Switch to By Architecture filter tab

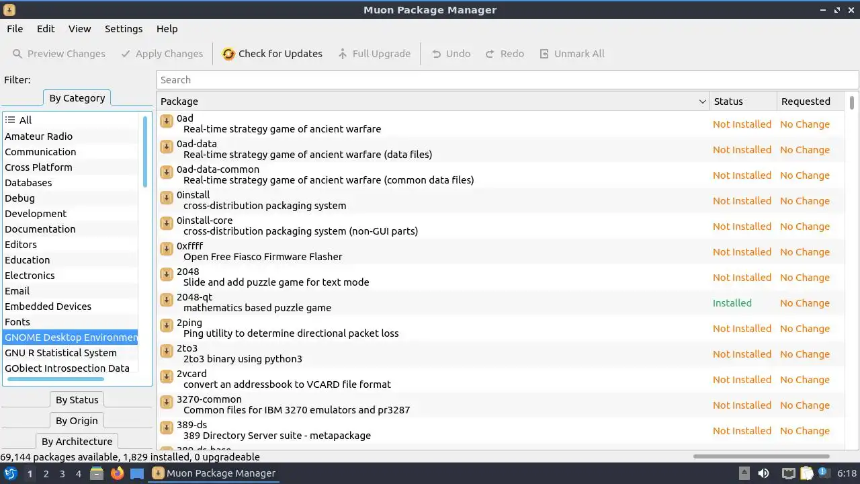click(77, 442)
